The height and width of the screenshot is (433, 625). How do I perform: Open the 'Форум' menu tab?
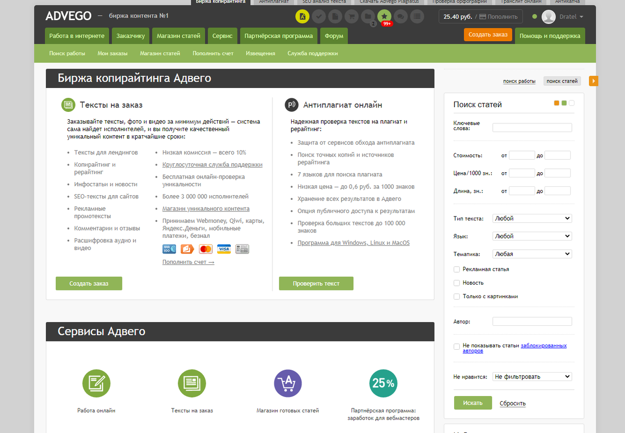[334, 36]
